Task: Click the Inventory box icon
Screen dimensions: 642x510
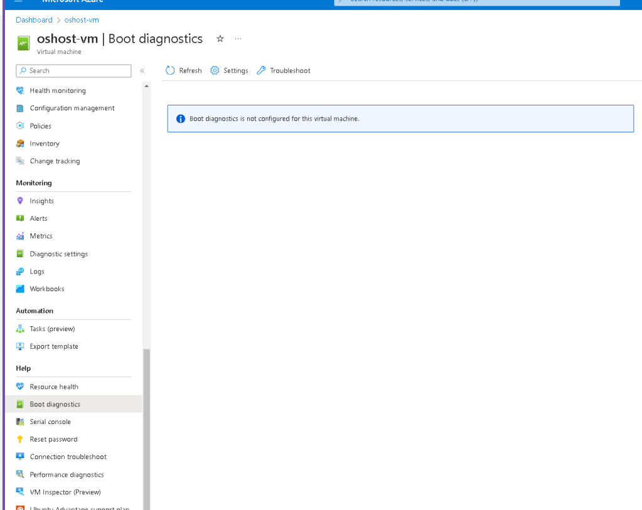Action: 20,144
